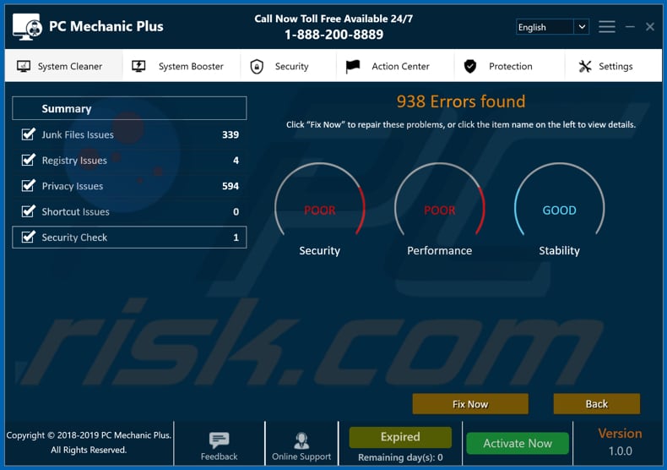Toggle the Shortcut Issues checkbox
Viewport: 667px width, 470px height.
click(29, 211)
